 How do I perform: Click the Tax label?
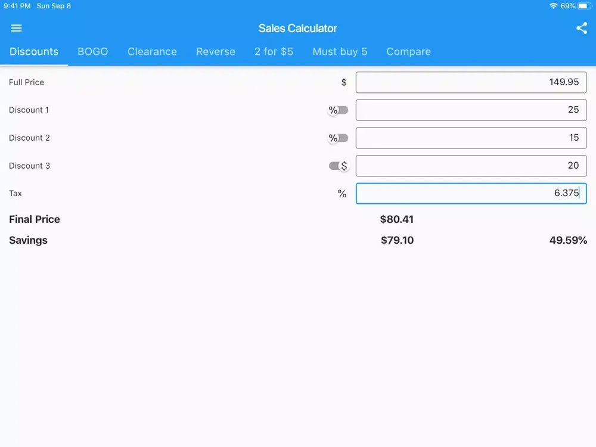point(15,194)
